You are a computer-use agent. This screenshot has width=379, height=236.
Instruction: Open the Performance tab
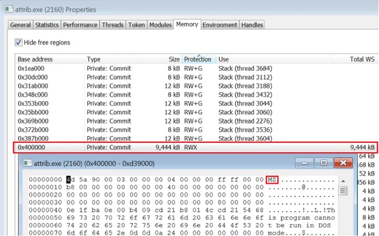(x=80, y=25)
